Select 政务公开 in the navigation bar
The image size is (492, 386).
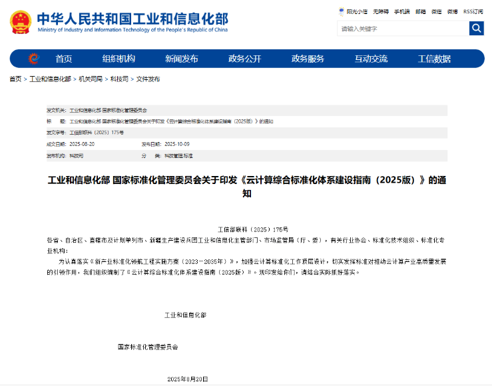(244, 59)
